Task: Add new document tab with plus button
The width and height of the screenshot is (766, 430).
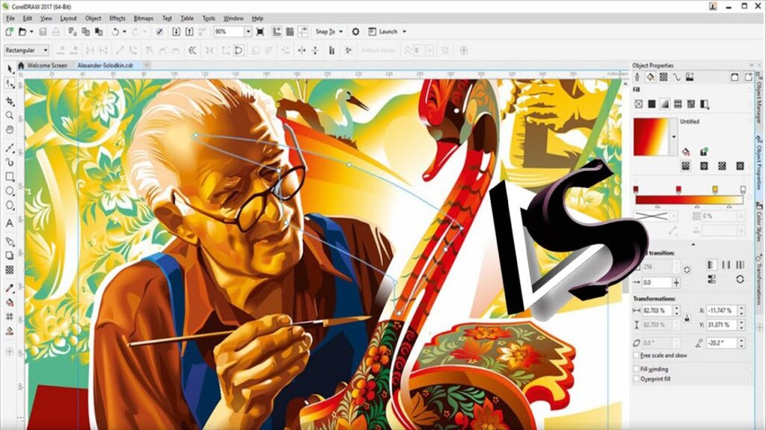Action: pyautogui.click(x=147, y=65)
